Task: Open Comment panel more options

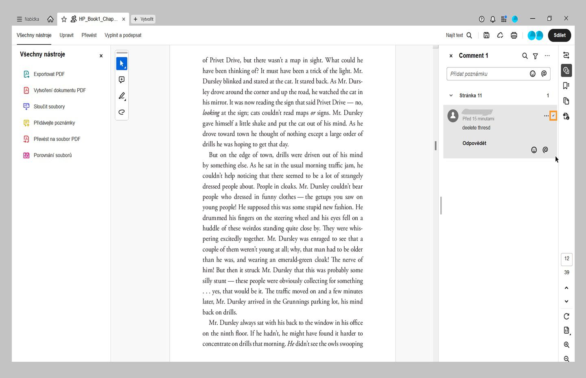Action: click(547, 56)
